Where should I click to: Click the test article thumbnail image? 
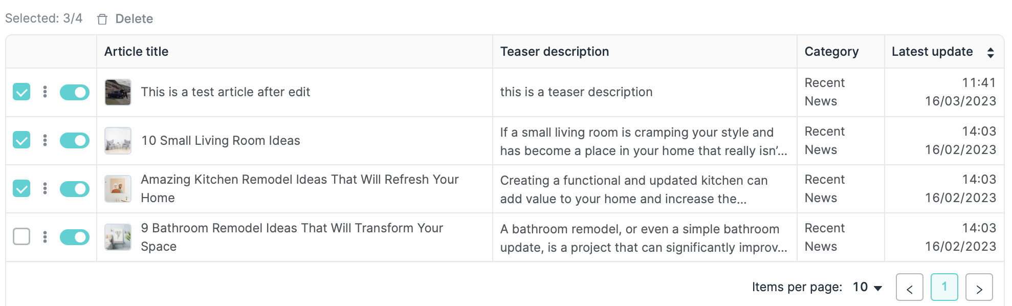click(118, 92)
